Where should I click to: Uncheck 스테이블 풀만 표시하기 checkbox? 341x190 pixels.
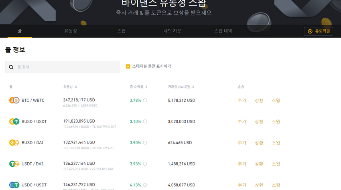click(x=128, y=66)
